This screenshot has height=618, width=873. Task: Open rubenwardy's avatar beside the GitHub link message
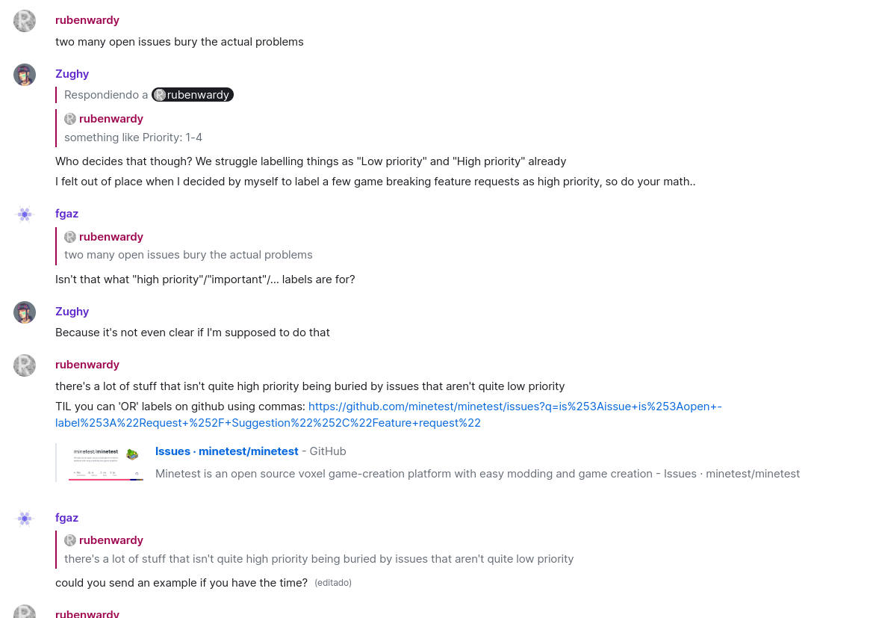tap(25, 365)
